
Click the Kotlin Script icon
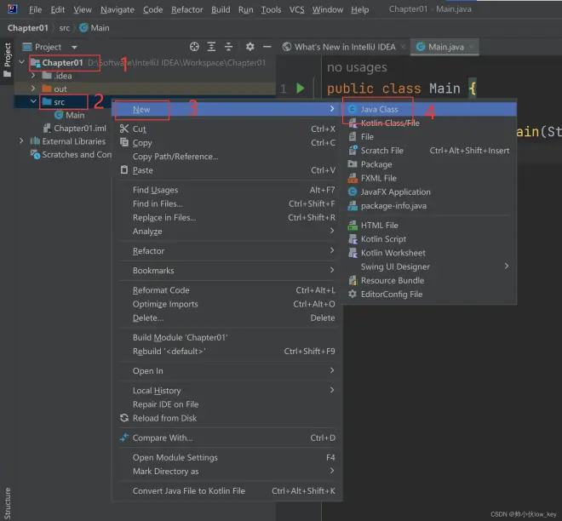tap(353, 239)
